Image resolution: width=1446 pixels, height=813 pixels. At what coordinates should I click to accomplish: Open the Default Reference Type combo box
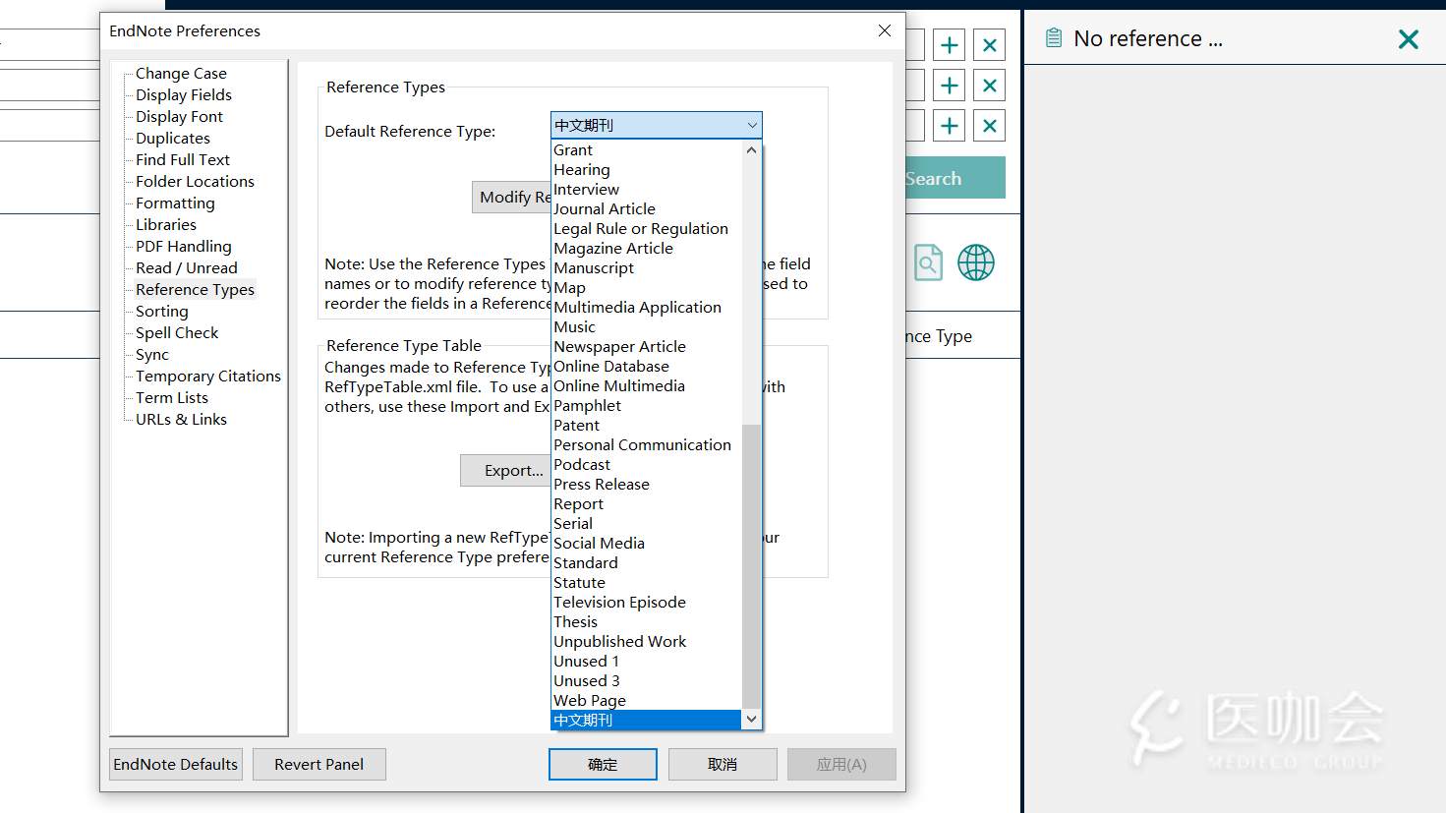[657, 125]
